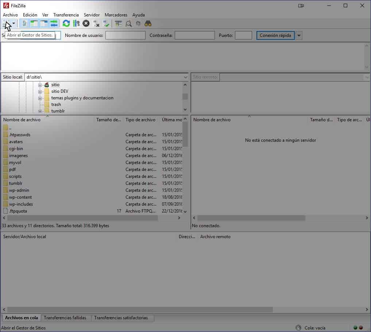Select the .htpasswds folder icon
This screenshot has height=332, width=371.
pos(5,135)
